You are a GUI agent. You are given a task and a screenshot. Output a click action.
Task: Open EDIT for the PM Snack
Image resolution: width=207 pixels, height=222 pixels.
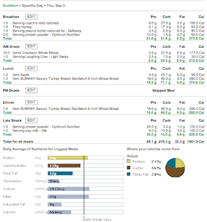32,90
